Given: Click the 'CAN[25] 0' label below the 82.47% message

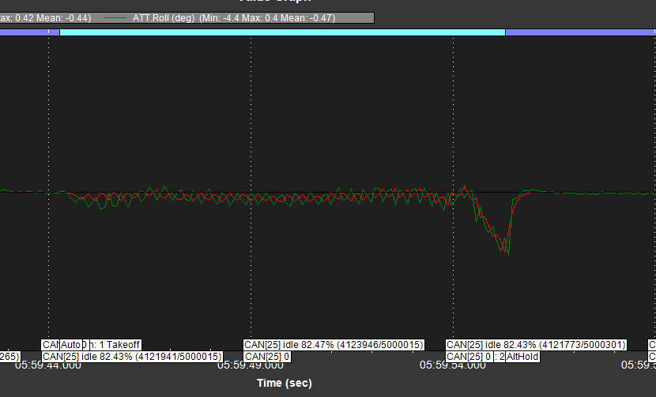Looking at the screenshot, I should (x=267, y=357).
